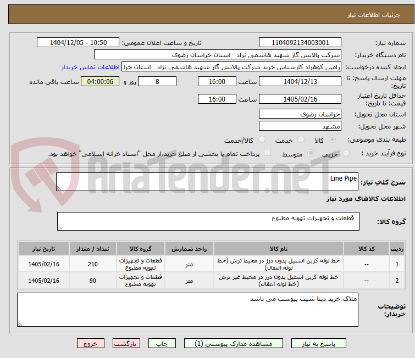Image resolution: width=415 pixels, height=358 pixels.
Task: Click the واحد شمارش column header
Action: pos(189,249)
